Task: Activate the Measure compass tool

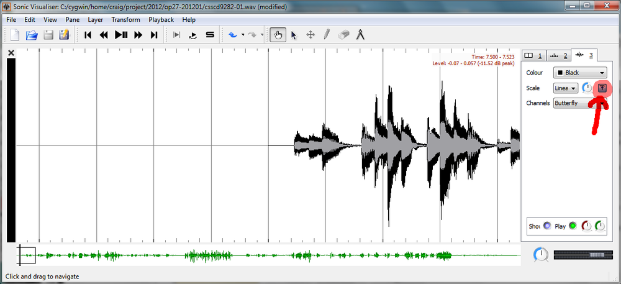Action: (x=360, y=35)
